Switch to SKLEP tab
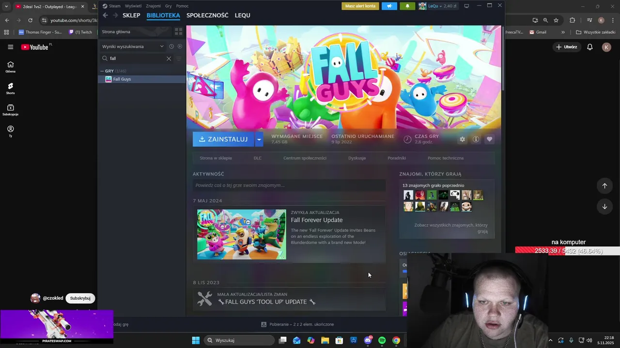620x348 pixels. tap(131, 15)
